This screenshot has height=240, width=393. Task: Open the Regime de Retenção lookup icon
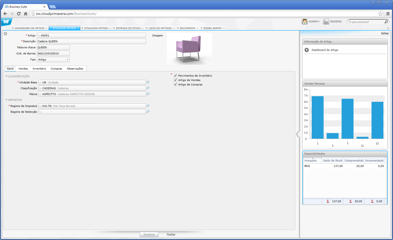tap(148, 112)
